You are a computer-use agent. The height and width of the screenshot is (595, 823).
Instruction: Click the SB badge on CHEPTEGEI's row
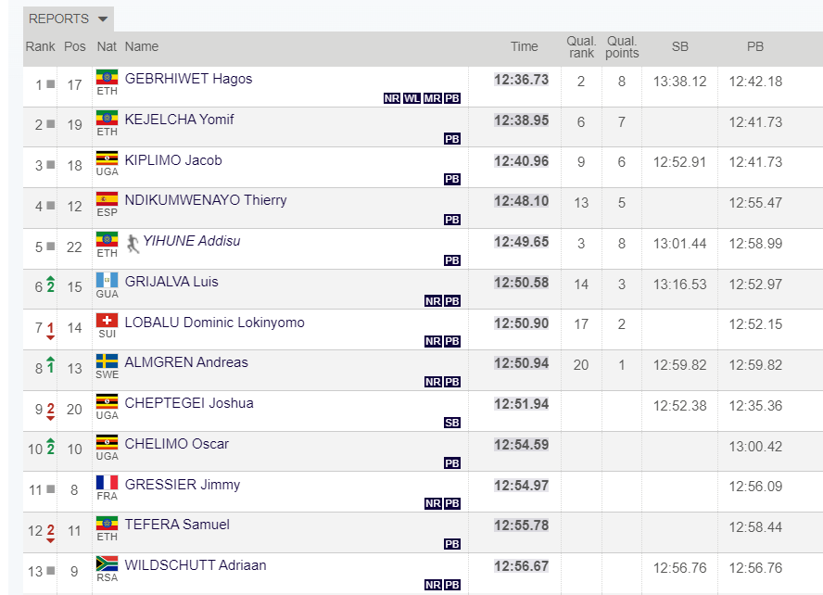pyautogui.click(x=452, y=423)
